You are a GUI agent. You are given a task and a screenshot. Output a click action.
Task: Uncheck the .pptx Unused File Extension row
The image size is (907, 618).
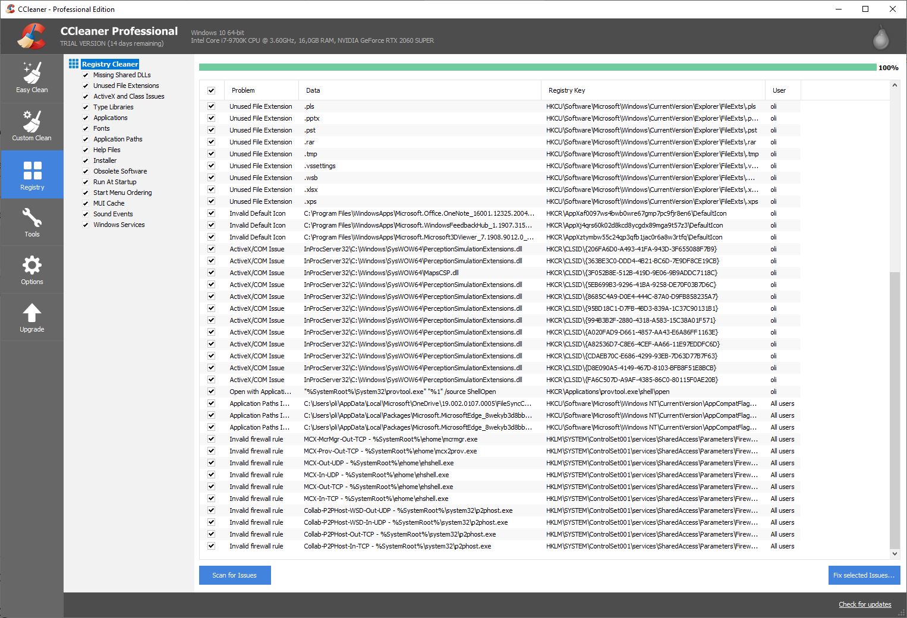[211, 118]
